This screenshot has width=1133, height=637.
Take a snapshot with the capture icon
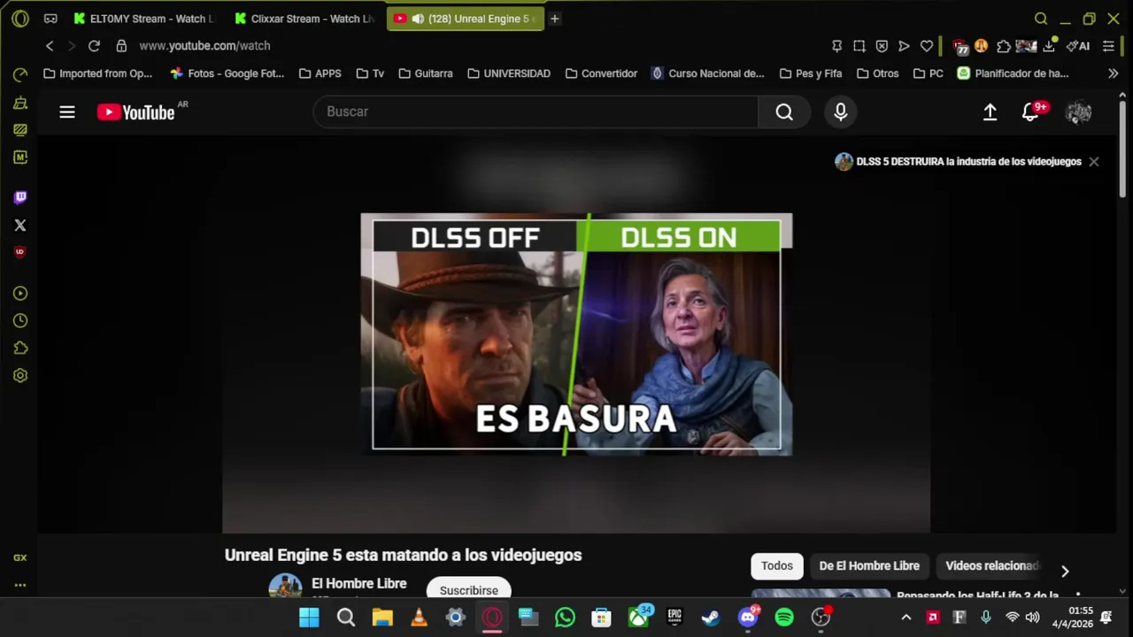tap(859, 46)
